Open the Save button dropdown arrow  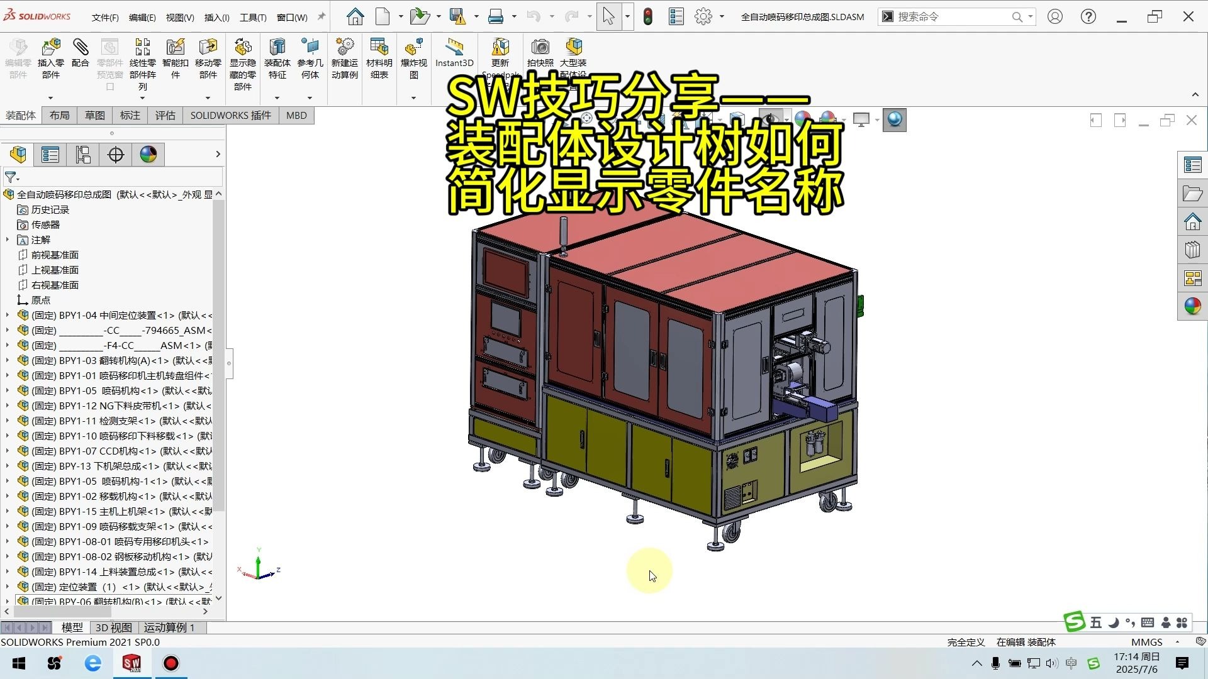pyautogui.click(x=476, y=17)
